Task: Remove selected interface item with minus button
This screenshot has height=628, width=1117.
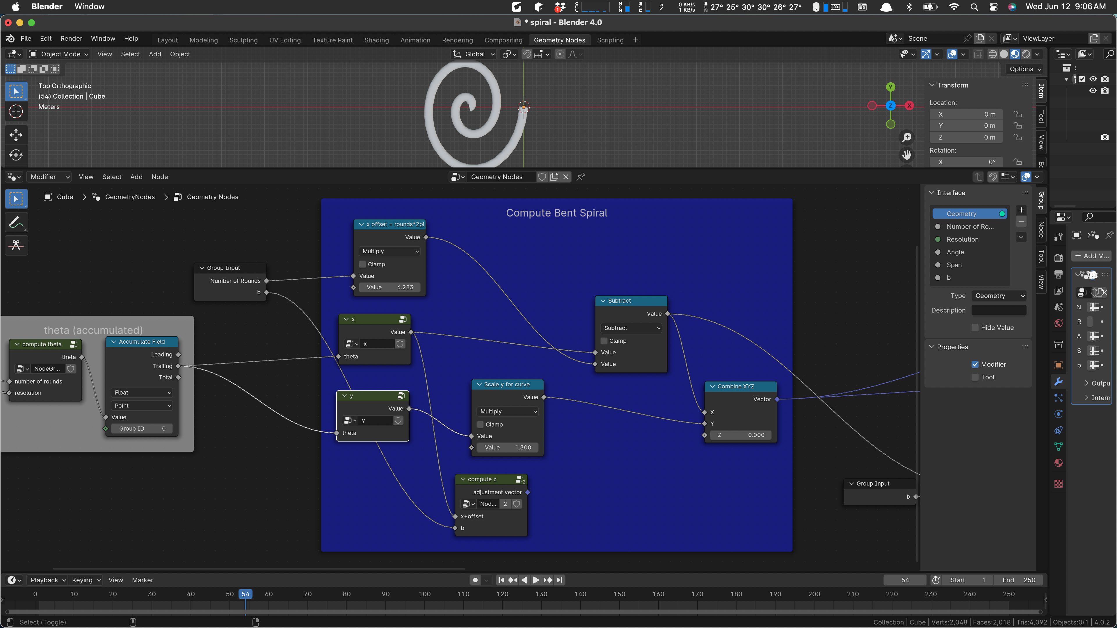Action: pos(1021,222)
